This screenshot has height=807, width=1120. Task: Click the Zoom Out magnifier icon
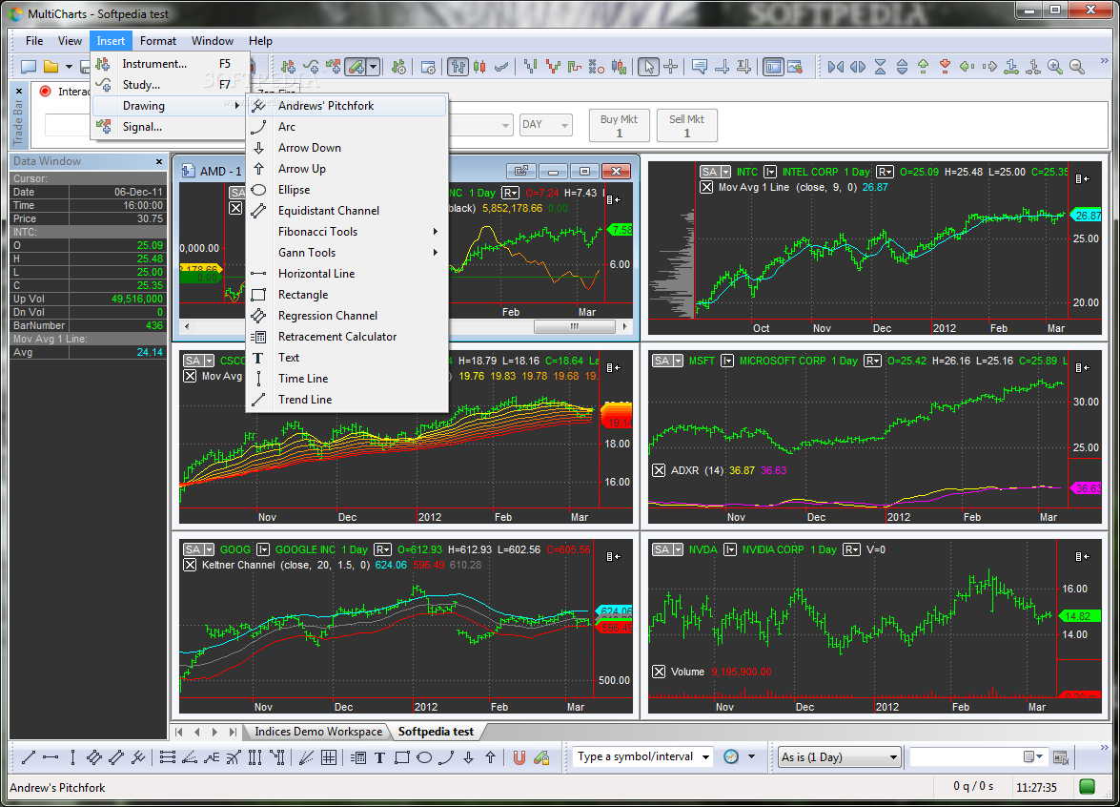[x=1077, y=67]
